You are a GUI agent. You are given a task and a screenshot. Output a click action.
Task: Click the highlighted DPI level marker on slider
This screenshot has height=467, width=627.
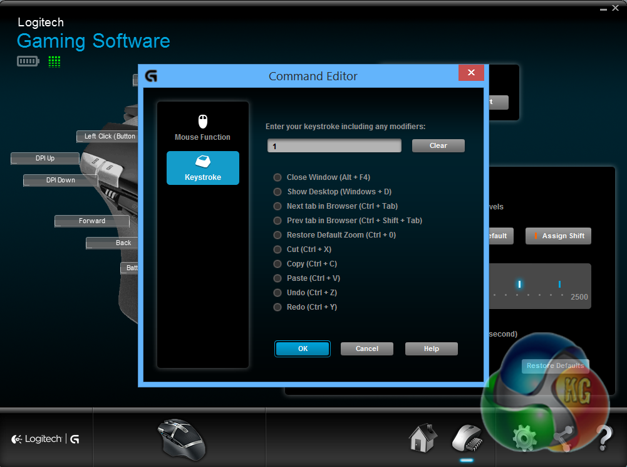(x=519, y=284)
